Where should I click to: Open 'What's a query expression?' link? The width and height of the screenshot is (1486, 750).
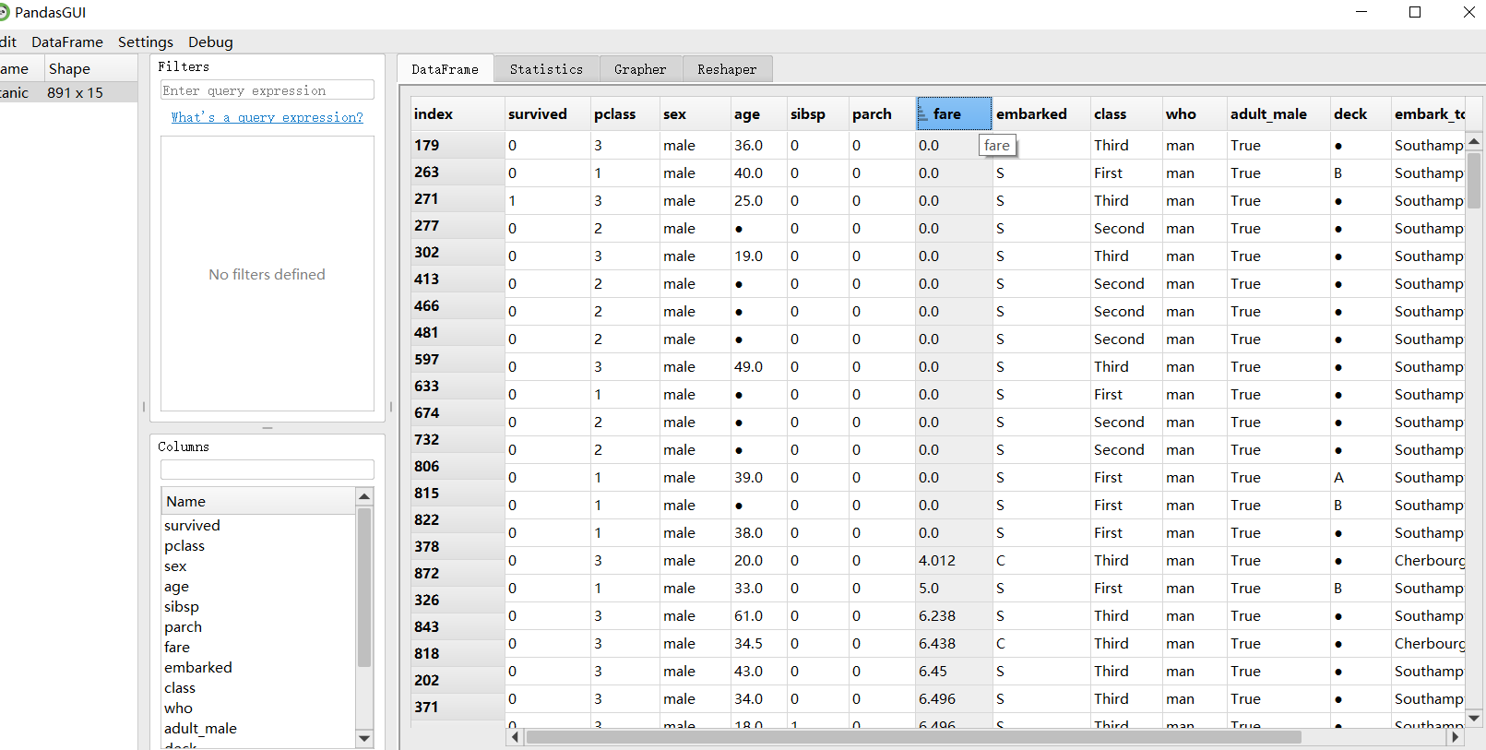pyautogui.click(x=267, y=117)
